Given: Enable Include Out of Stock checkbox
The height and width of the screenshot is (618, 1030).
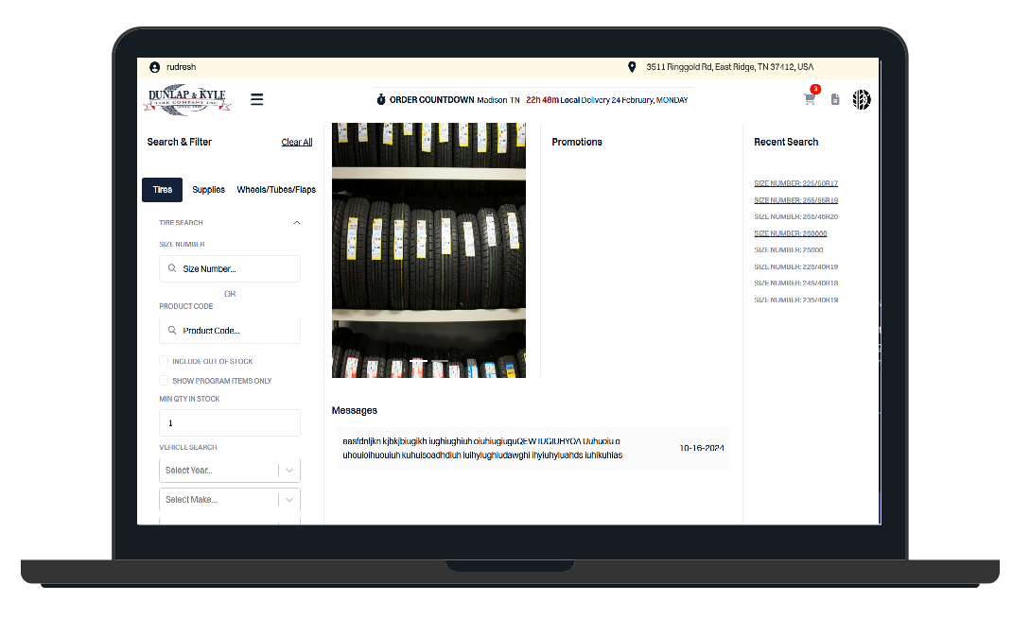Looking at the screenshot, I should (164, 361).
